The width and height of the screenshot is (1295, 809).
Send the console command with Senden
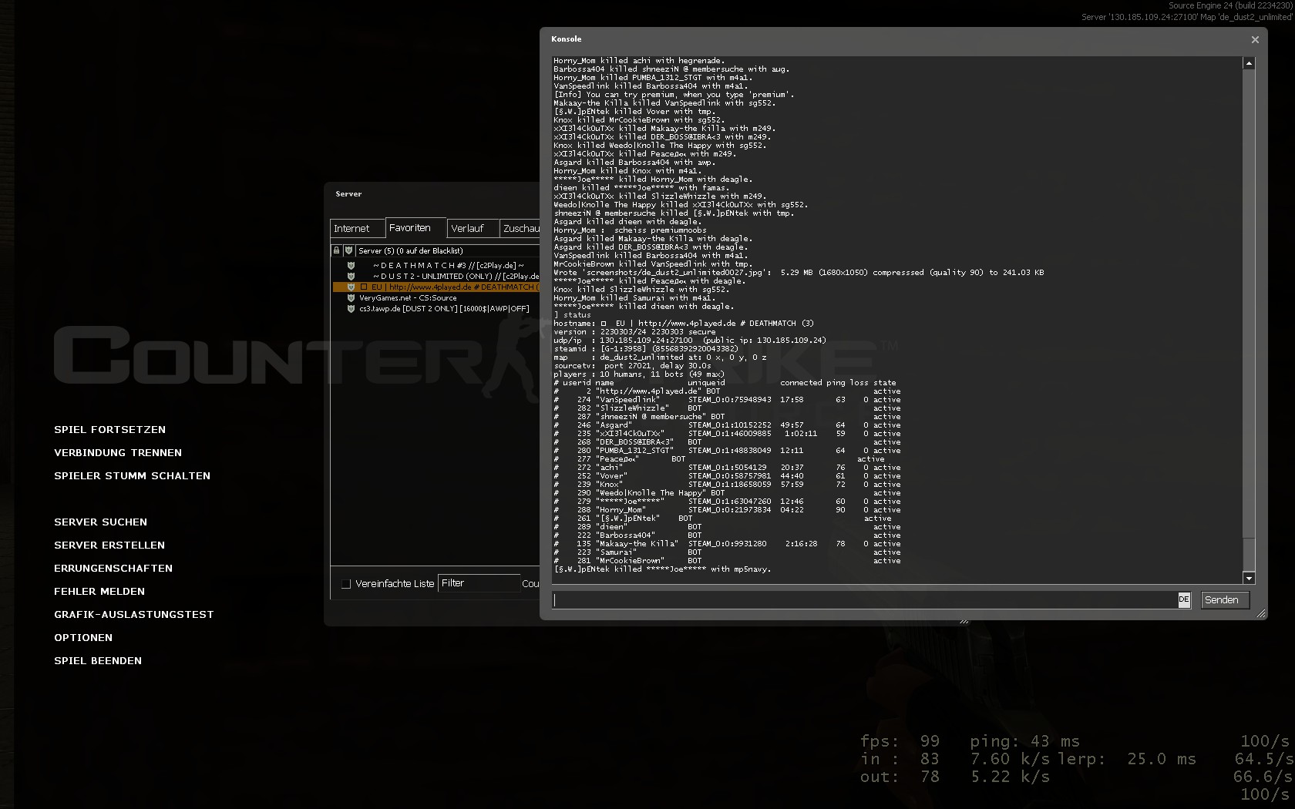pos(1225,599)
